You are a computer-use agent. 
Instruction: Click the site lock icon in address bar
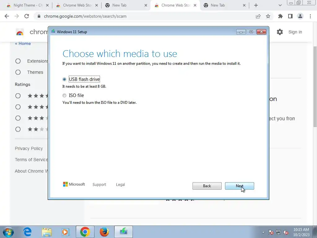(x=39, y=16)
